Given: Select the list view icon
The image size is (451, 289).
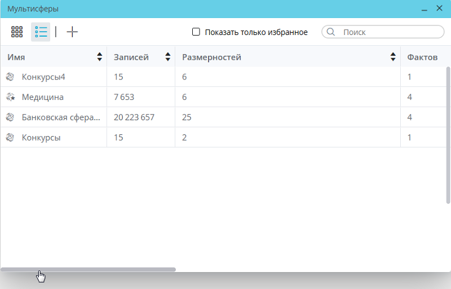Looking at the screenshot, I should tap(41, 32).
